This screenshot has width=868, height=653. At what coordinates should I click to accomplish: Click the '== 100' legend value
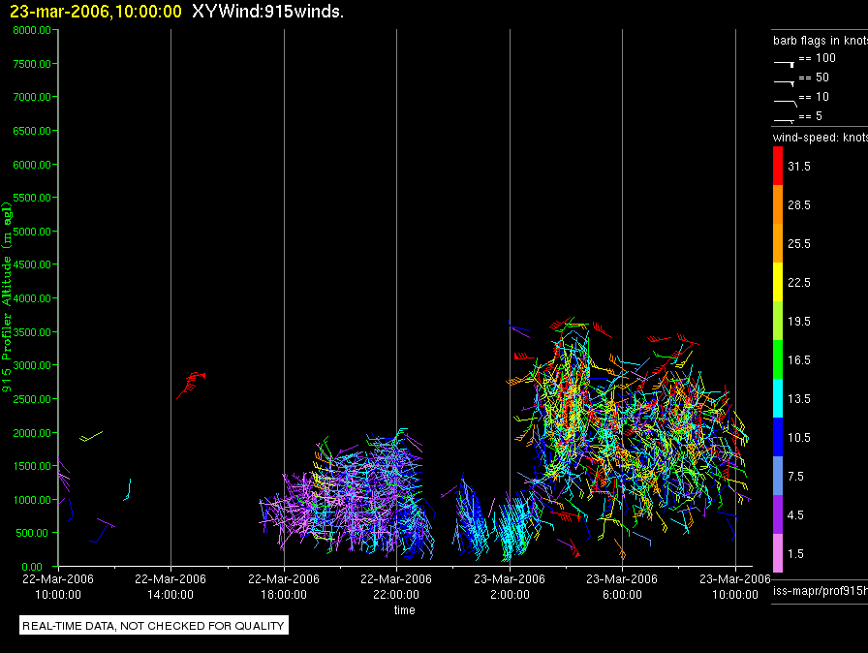pos(817,58)
